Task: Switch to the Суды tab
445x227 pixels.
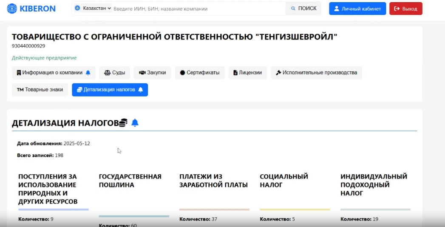Action: coord(114,73)
